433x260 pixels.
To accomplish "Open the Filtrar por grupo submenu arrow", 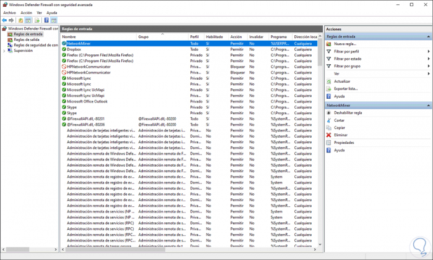I will pos(429,66).
